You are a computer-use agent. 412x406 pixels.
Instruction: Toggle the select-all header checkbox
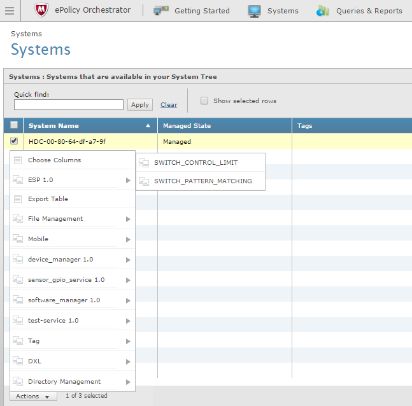click(x=14, y=125)
